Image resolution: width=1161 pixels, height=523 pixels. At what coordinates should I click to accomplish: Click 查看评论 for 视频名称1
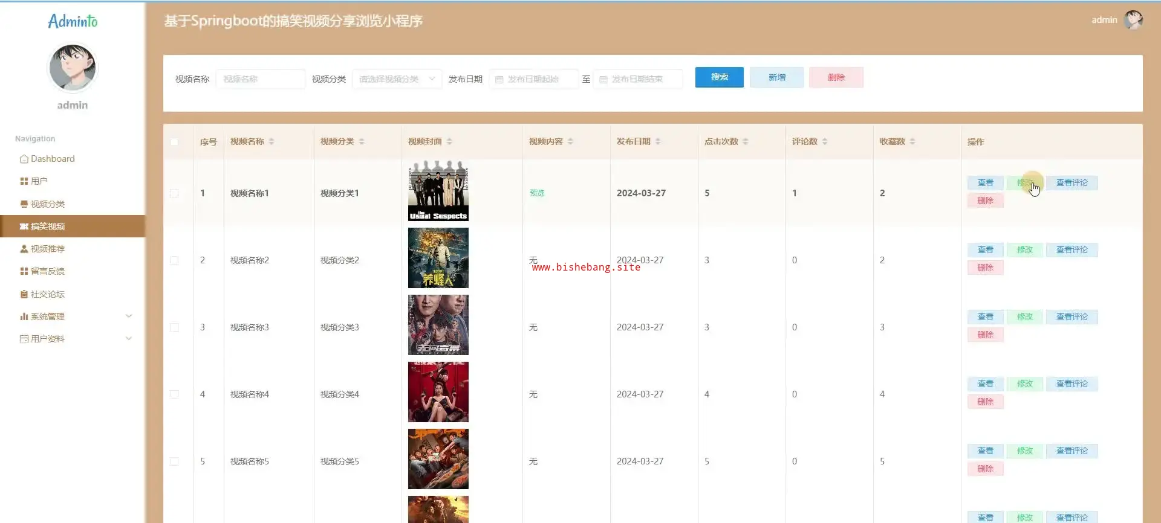click(1072, 183)
